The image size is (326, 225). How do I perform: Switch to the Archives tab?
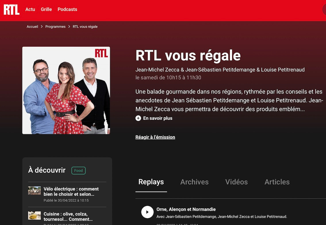point(194,182)
